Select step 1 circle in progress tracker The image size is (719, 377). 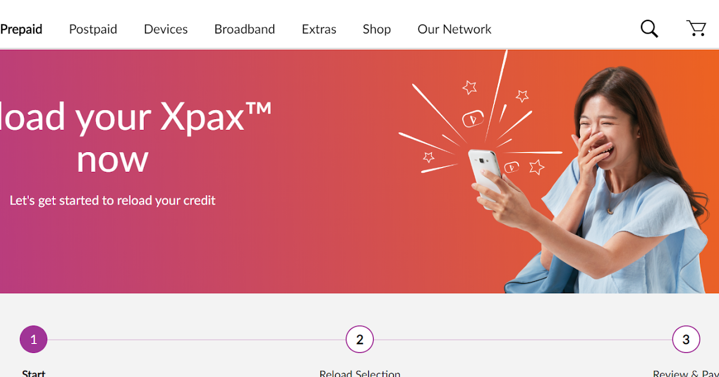coord(34,339)
